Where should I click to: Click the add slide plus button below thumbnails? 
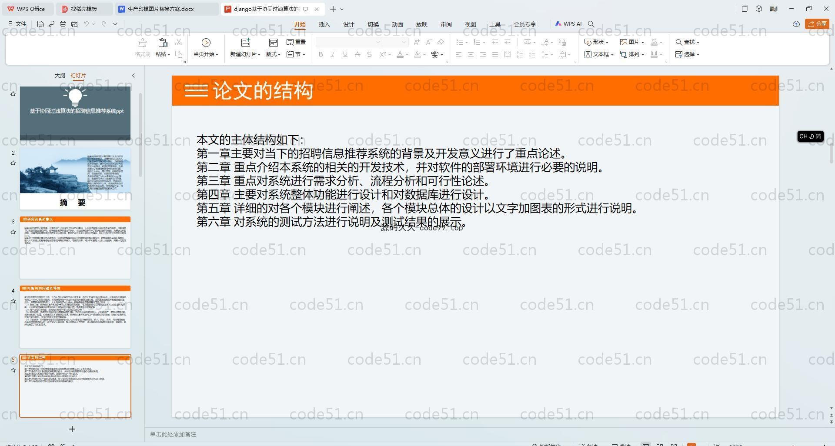point(72,429)
